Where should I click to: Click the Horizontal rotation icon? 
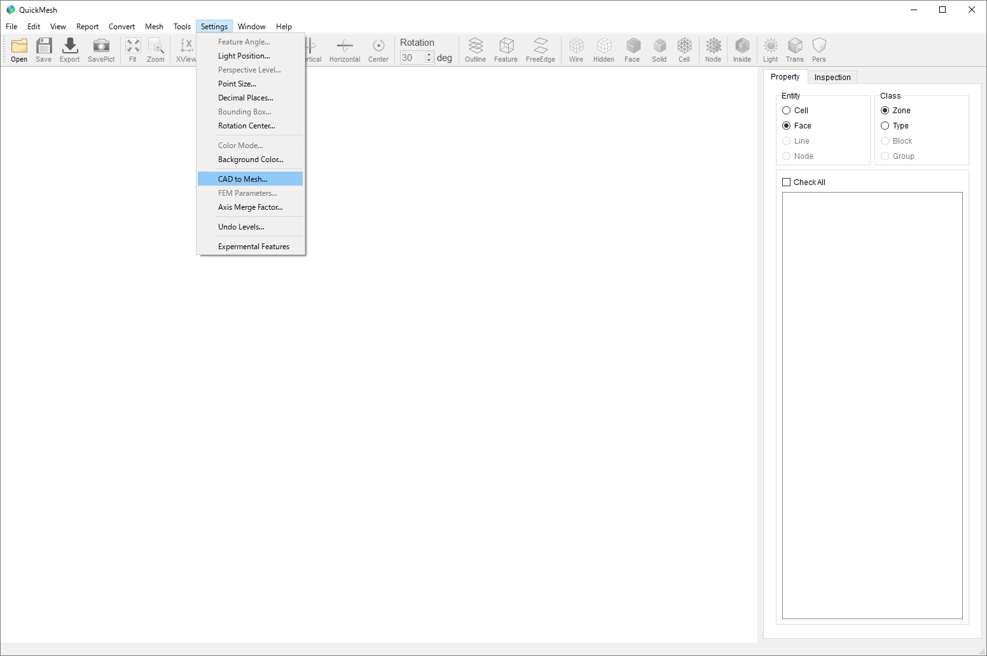click(345, 50)
